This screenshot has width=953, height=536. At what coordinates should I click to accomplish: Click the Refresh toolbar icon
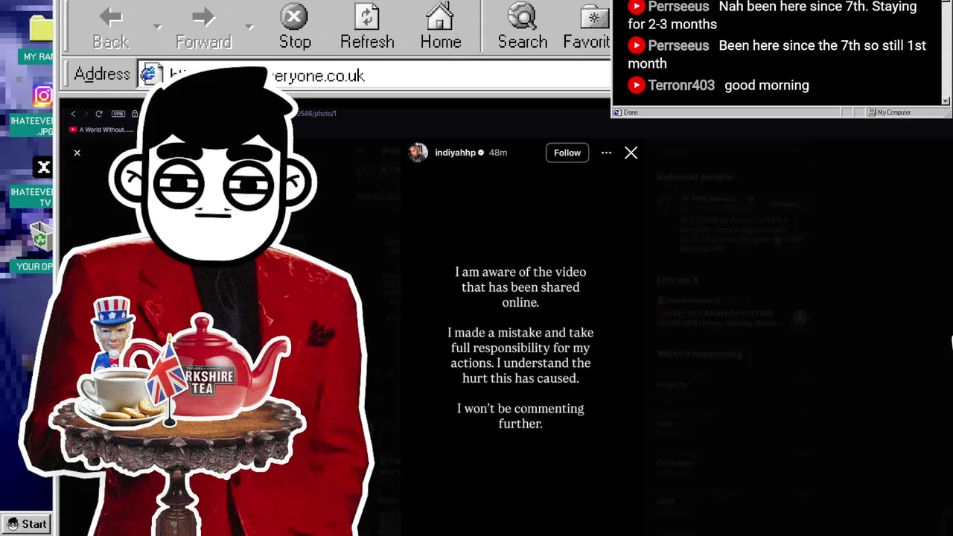pyautogui.click(x=367, y=28)
